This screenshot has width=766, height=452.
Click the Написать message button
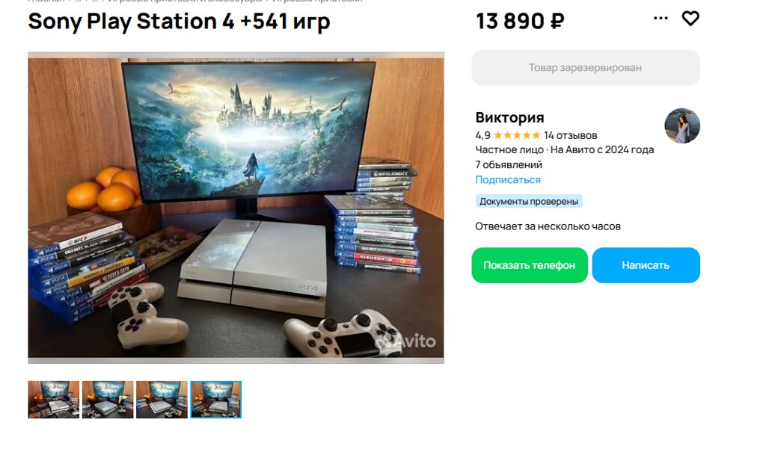pyautogui.click(x=646, y=265)
